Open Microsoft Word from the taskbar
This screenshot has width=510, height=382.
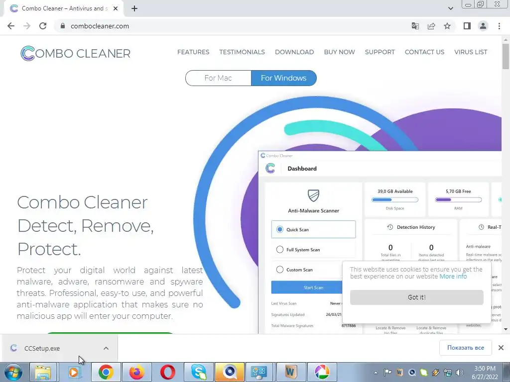click(x=290, y=372)
